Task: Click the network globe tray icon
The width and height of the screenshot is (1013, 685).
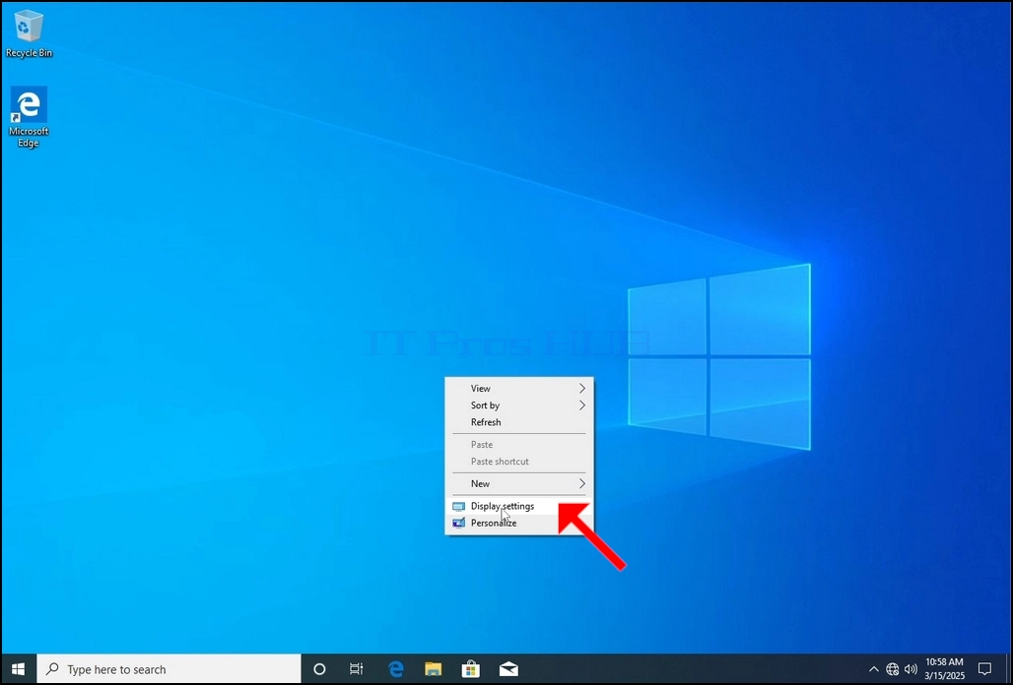Action: (892, 669)
